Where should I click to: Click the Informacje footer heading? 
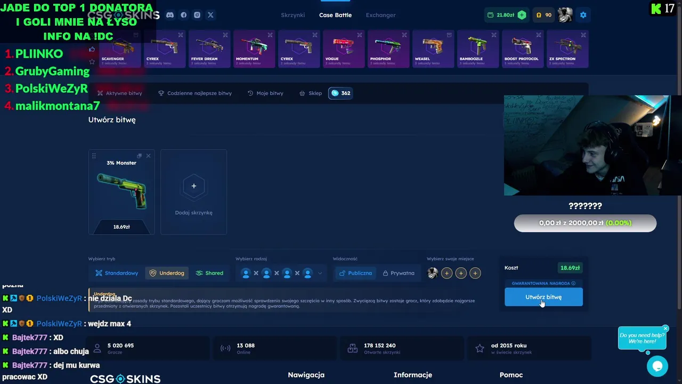(x=413, y=375)
